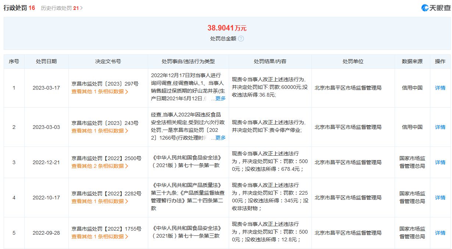The image size is (452, 249).
Task: Click the 天眼查 logo
Action: click(436, 8)
